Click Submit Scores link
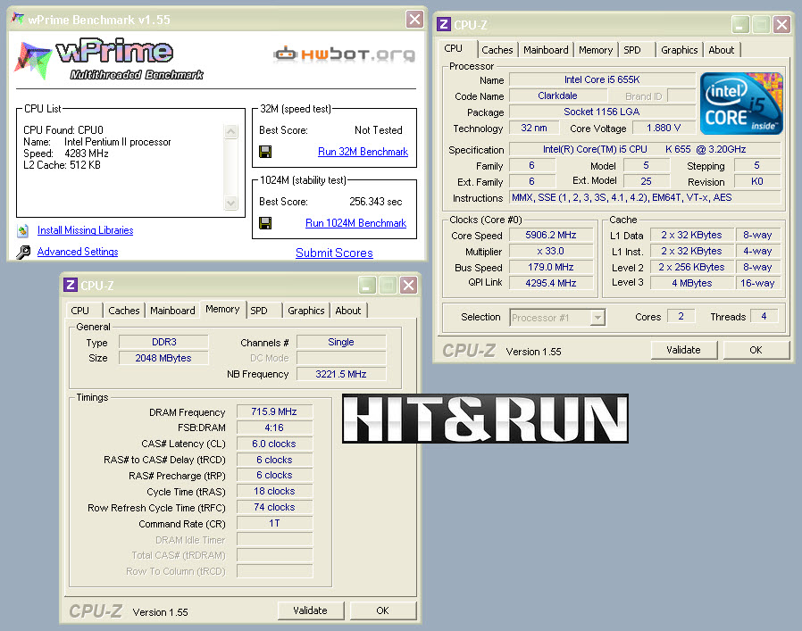Viewport: 802px width, 631px height. pyautogui.click(x=334, y=253)
